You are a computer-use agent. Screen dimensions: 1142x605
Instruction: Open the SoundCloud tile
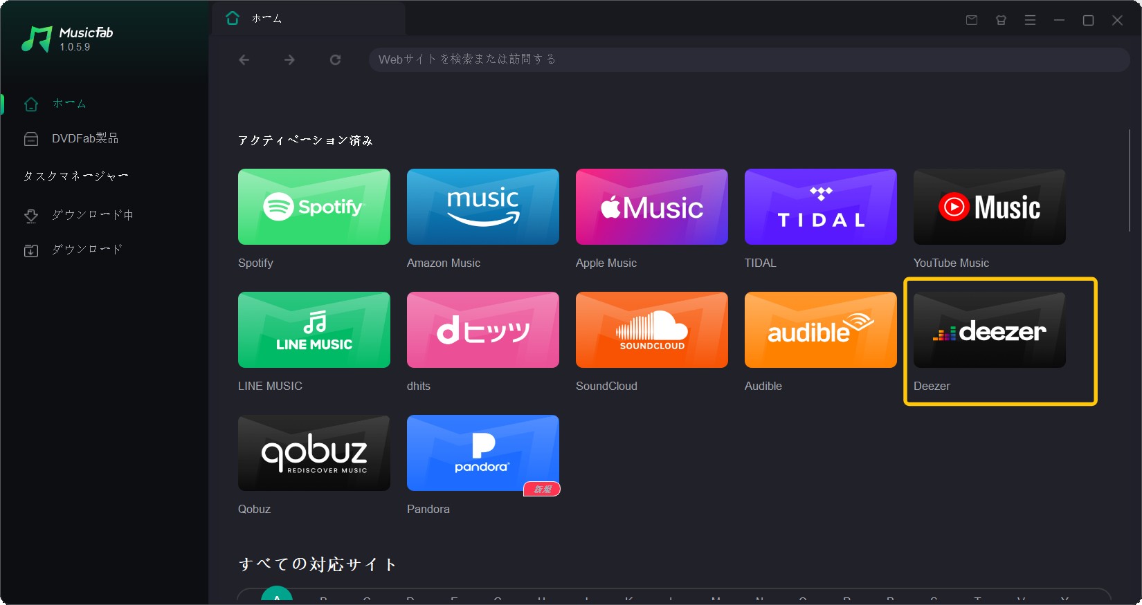tap(652, 330)
